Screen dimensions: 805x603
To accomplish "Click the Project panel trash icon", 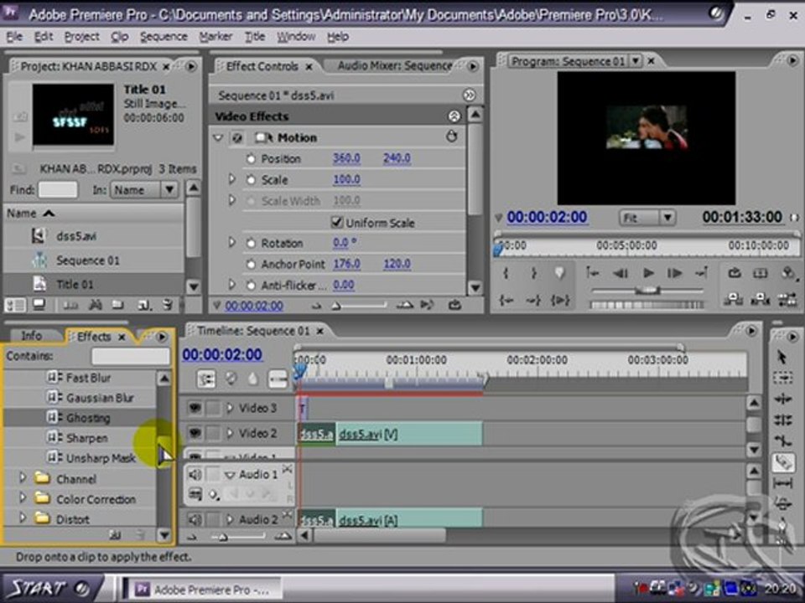I will pyautogui.click(x=168, y=305).
